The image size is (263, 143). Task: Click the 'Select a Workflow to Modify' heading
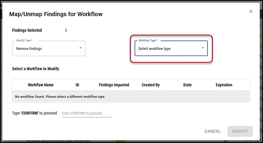tap(36, 69)
